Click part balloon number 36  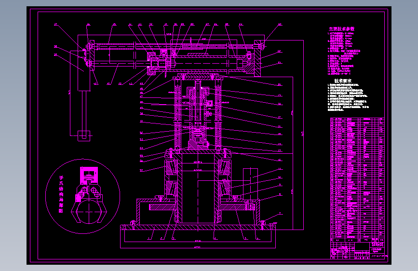[88, 25]
